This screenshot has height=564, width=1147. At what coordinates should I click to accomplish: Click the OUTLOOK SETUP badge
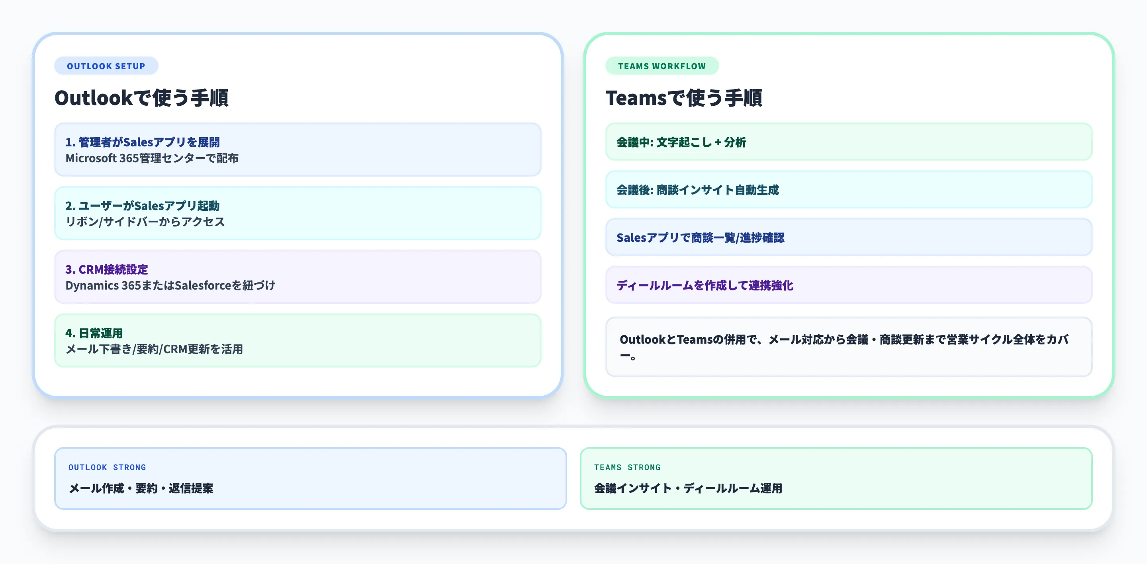(106, 66)
